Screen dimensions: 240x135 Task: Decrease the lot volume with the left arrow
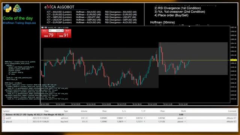pos(50,31)
